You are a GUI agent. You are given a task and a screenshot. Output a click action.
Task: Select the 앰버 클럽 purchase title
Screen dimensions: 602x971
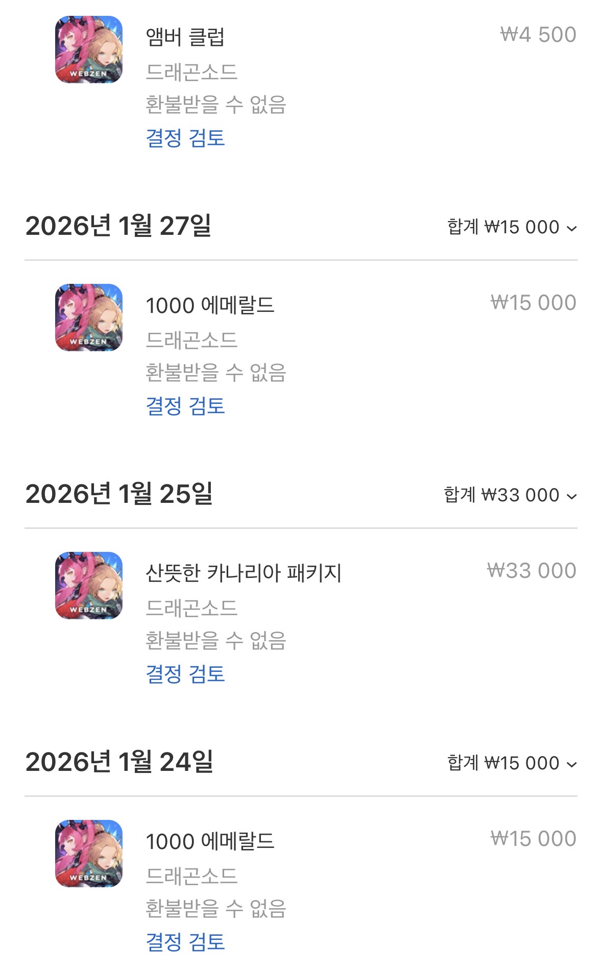coord(185,37)
